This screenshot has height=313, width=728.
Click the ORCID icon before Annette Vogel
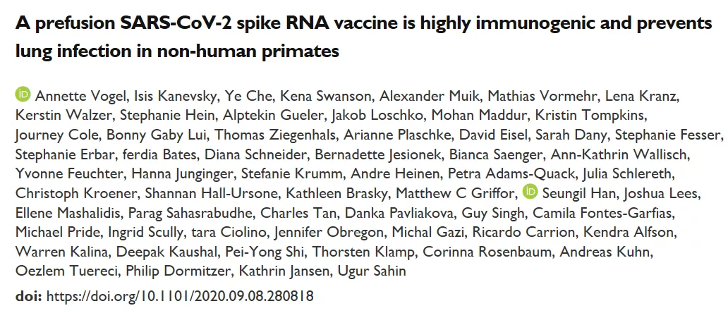[x=23, y=94]
